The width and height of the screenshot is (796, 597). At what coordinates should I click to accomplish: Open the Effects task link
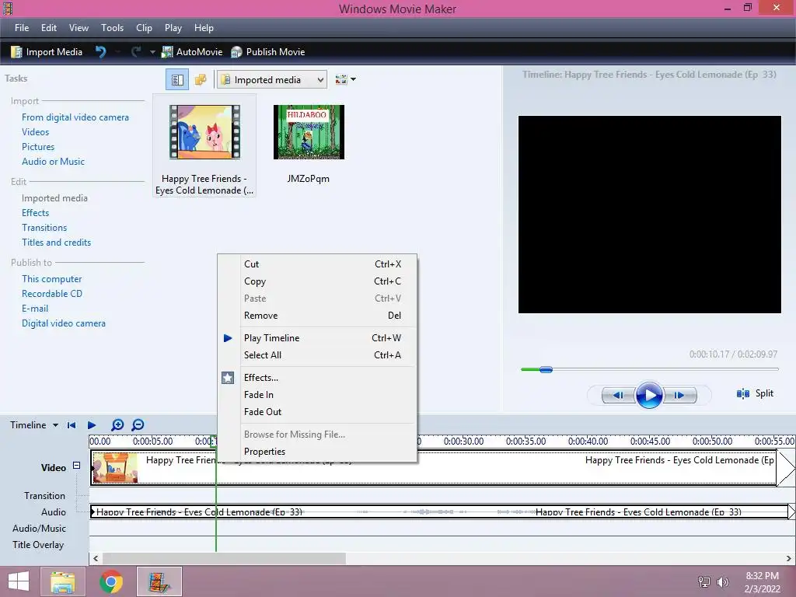[x=36, y=213]
